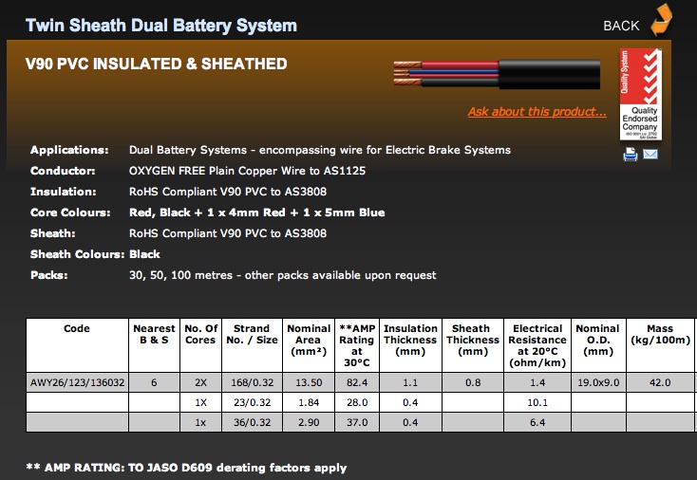Screen dimensions: 697x480
Task: Click the 82.4 amp rating cell
Action: coord(355,382)
